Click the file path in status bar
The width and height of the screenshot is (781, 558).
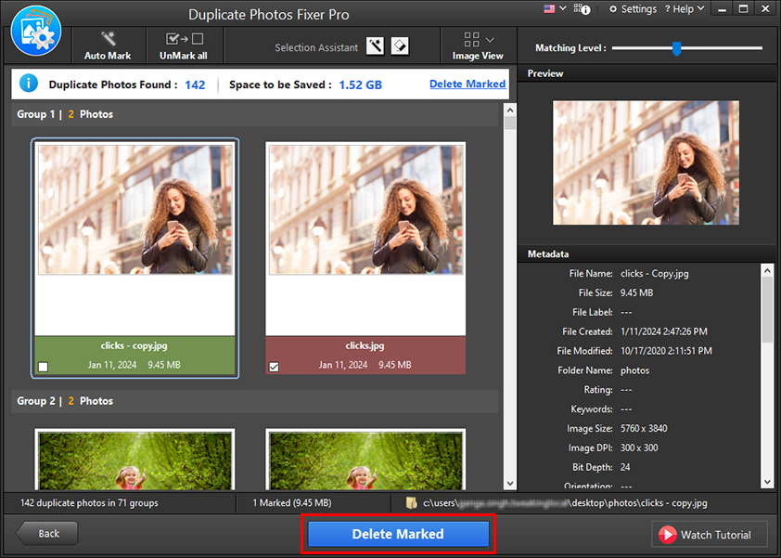(x=565, y=503)
